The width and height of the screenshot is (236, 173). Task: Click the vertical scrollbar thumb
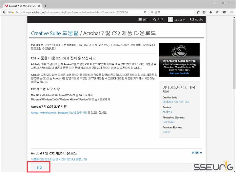234,54
